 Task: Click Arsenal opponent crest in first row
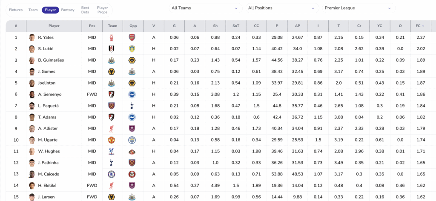(132, 37)
